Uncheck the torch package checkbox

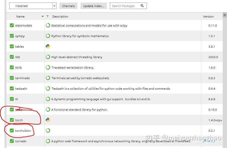pyautogui.click(x=12, y=120)
